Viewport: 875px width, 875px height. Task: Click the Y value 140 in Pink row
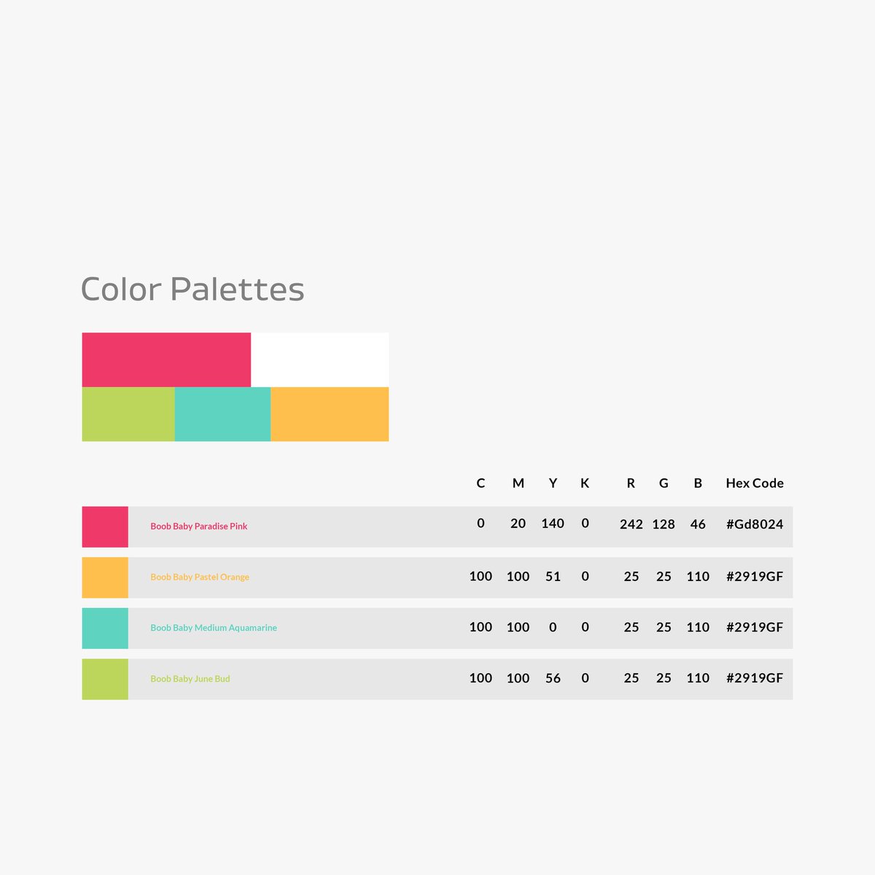553,523
